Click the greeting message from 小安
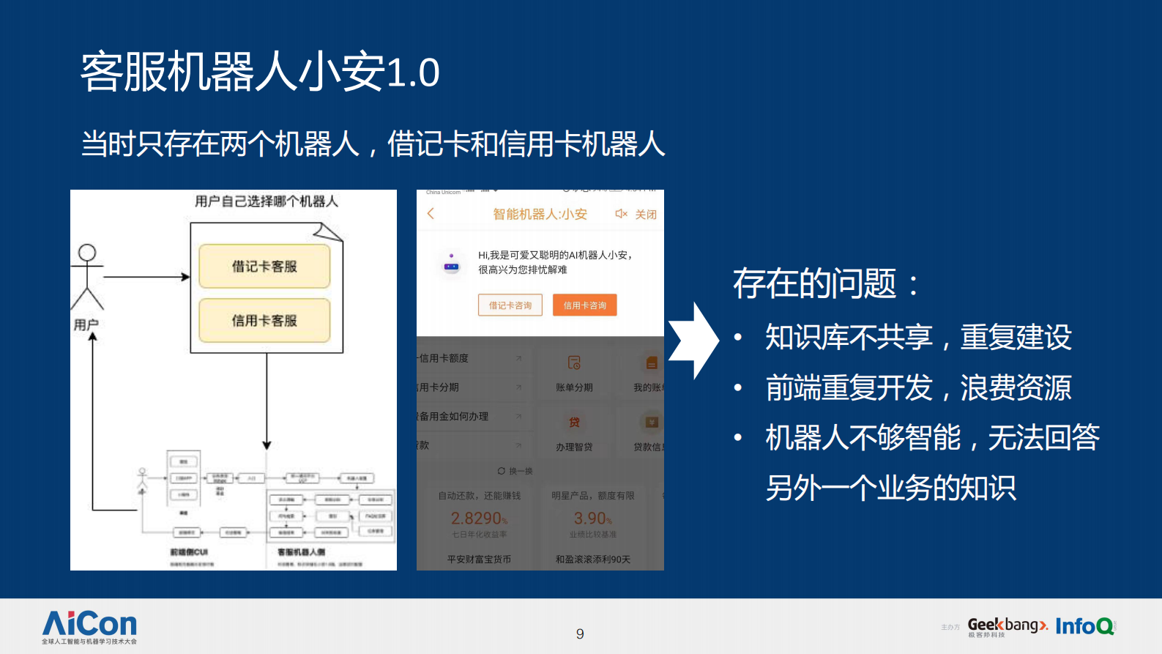Viewport: 1162px width, 654px height. point(555,262)
